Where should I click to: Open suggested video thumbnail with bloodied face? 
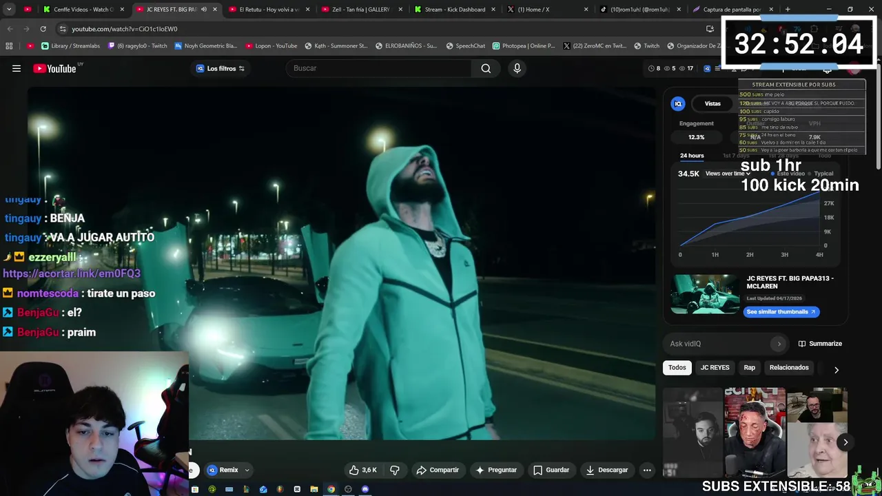[755, 433]
